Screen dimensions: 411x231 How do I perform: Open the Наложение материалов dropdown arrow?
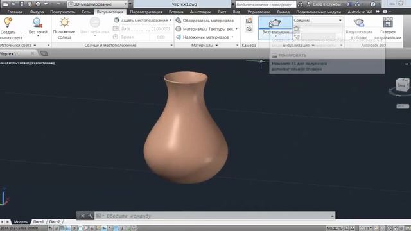(232, 37)
